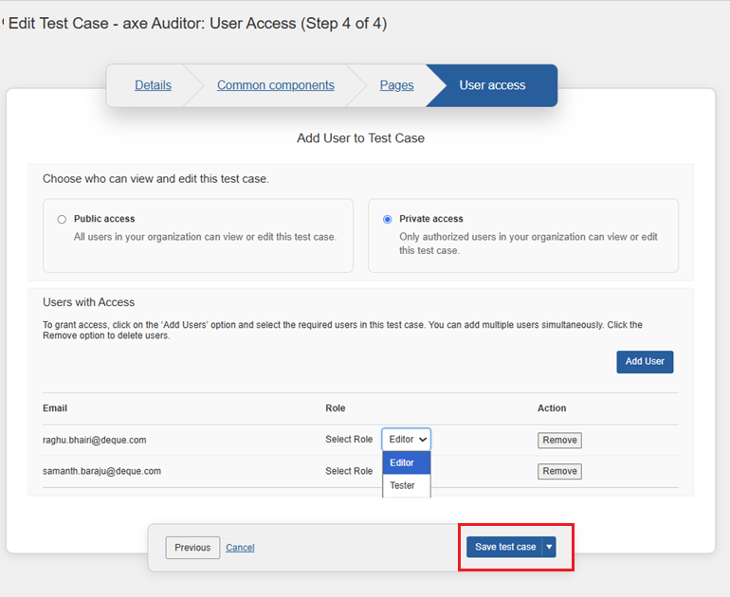Open the Common components step

point(275,85)
